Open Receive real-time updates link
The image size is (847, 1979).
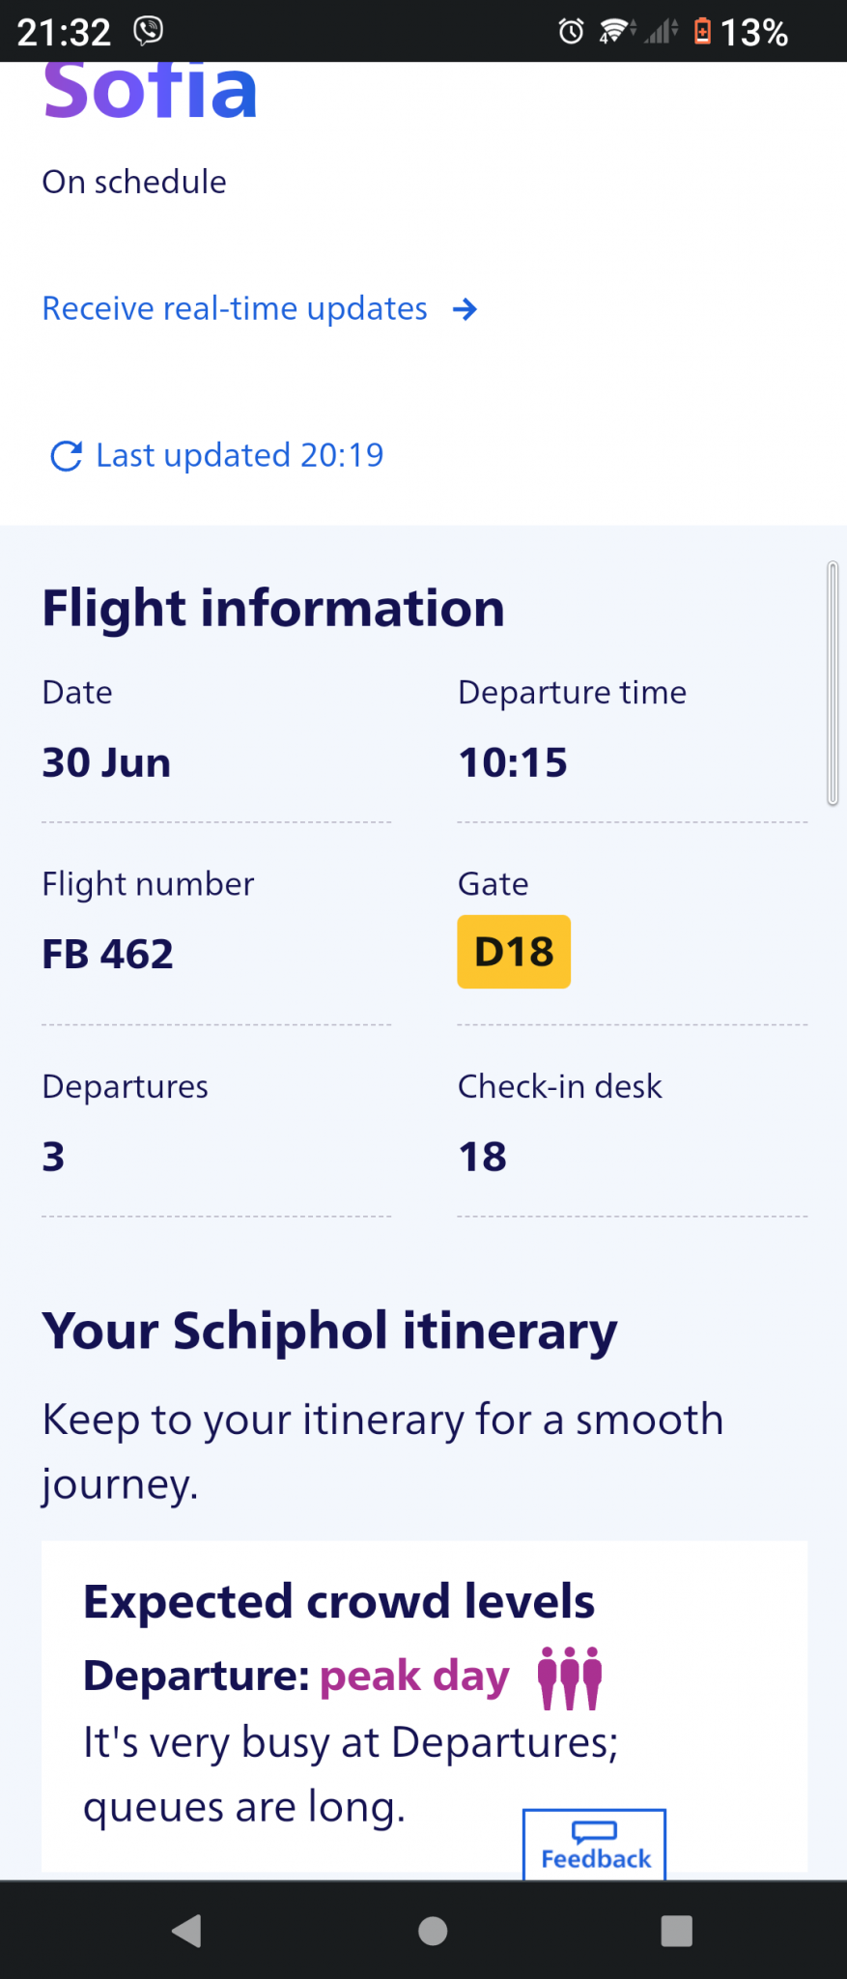[235, 309]
